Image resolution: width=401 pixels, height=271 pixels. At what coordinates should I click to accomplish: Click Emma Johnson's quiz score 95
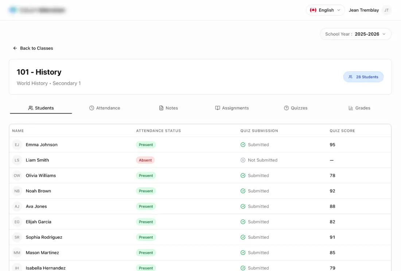pyautogui.click(x=332, y=145)
